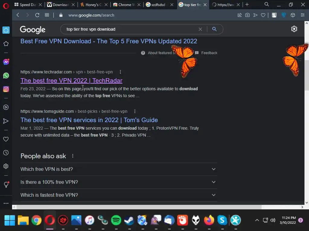The height and width of the screenshot is (231, 309).
Task: Open the blue shield extension icon
Action: [x=284, y=15]
